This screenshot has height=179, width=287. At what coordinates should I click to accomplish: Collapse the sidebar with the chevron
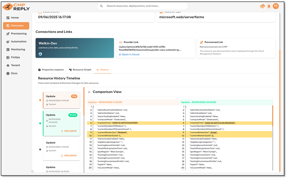pyautogui.click(x=32, y=171)
